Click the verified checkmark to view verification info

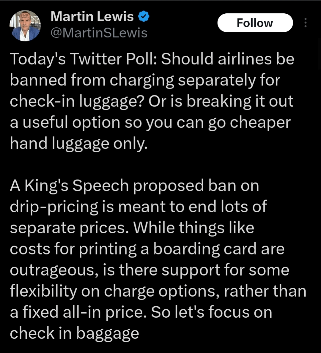coord(144,16)
